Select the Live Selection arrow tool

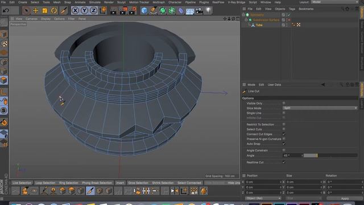[x=27, y=10]
